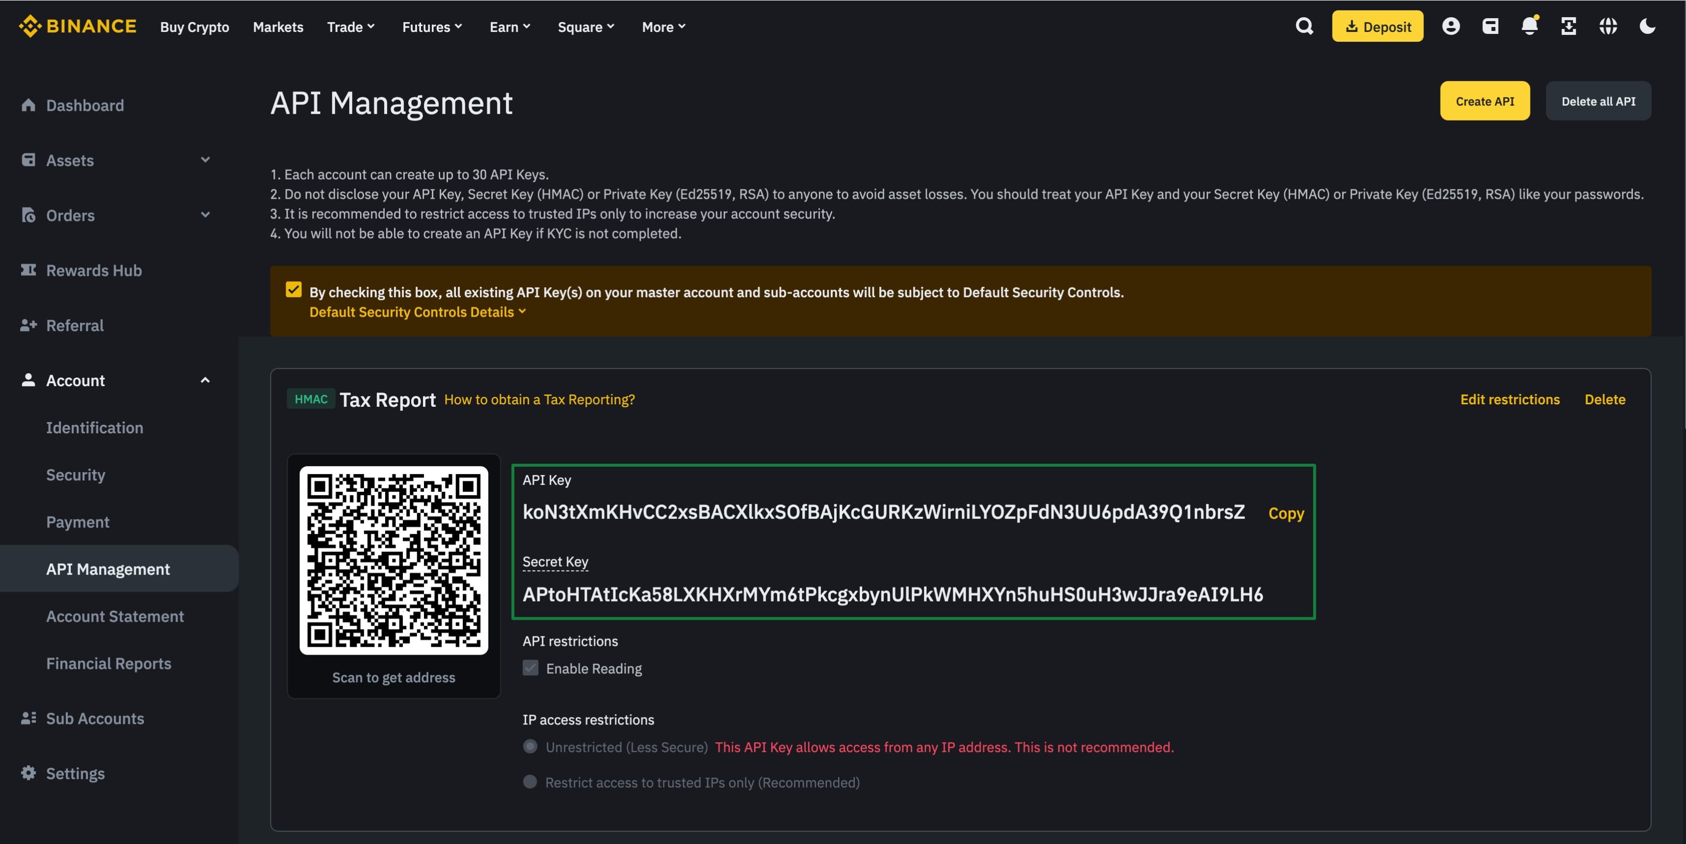1686x844 pixels.
Task: Open Dashboard in the sidebar
Action: click(x=85, y=105)
